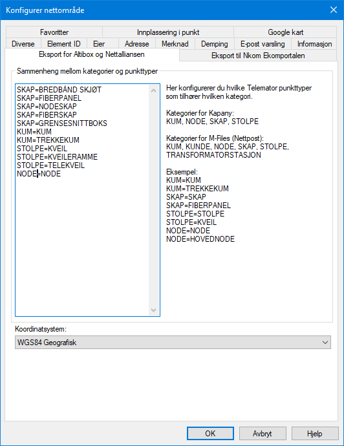Select the Diverse tab
The image size is (344, 446).
(x=23, y=44)
